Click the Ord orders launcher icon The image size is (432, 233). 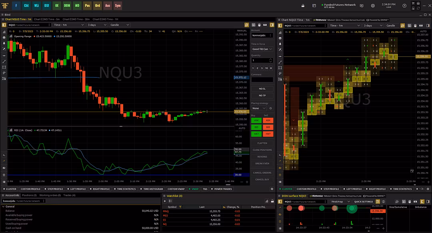(x=98, y=6)
